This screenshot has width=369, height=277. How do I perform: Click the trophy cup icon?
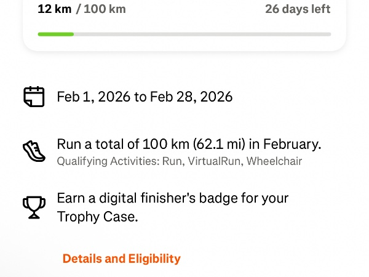(x=34, y=207)
